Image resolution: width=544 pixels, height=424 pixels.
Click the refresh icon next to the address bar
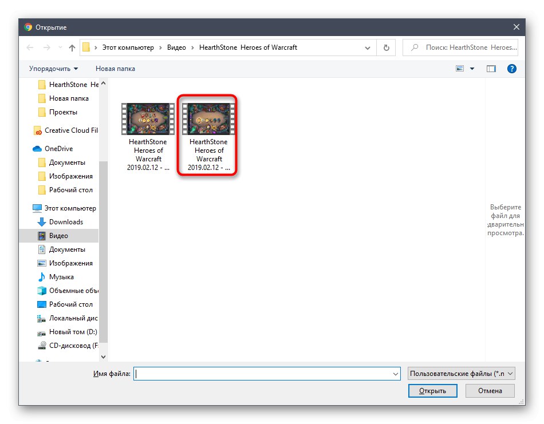[x=385, y=47]
